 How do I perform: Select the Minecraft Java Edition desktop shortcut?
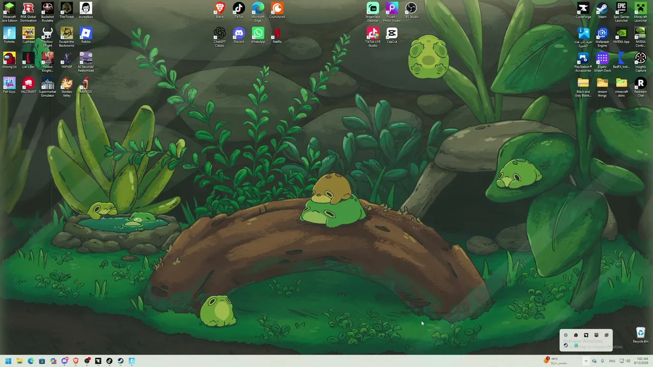pyautogui.click(x=9, y=12)
